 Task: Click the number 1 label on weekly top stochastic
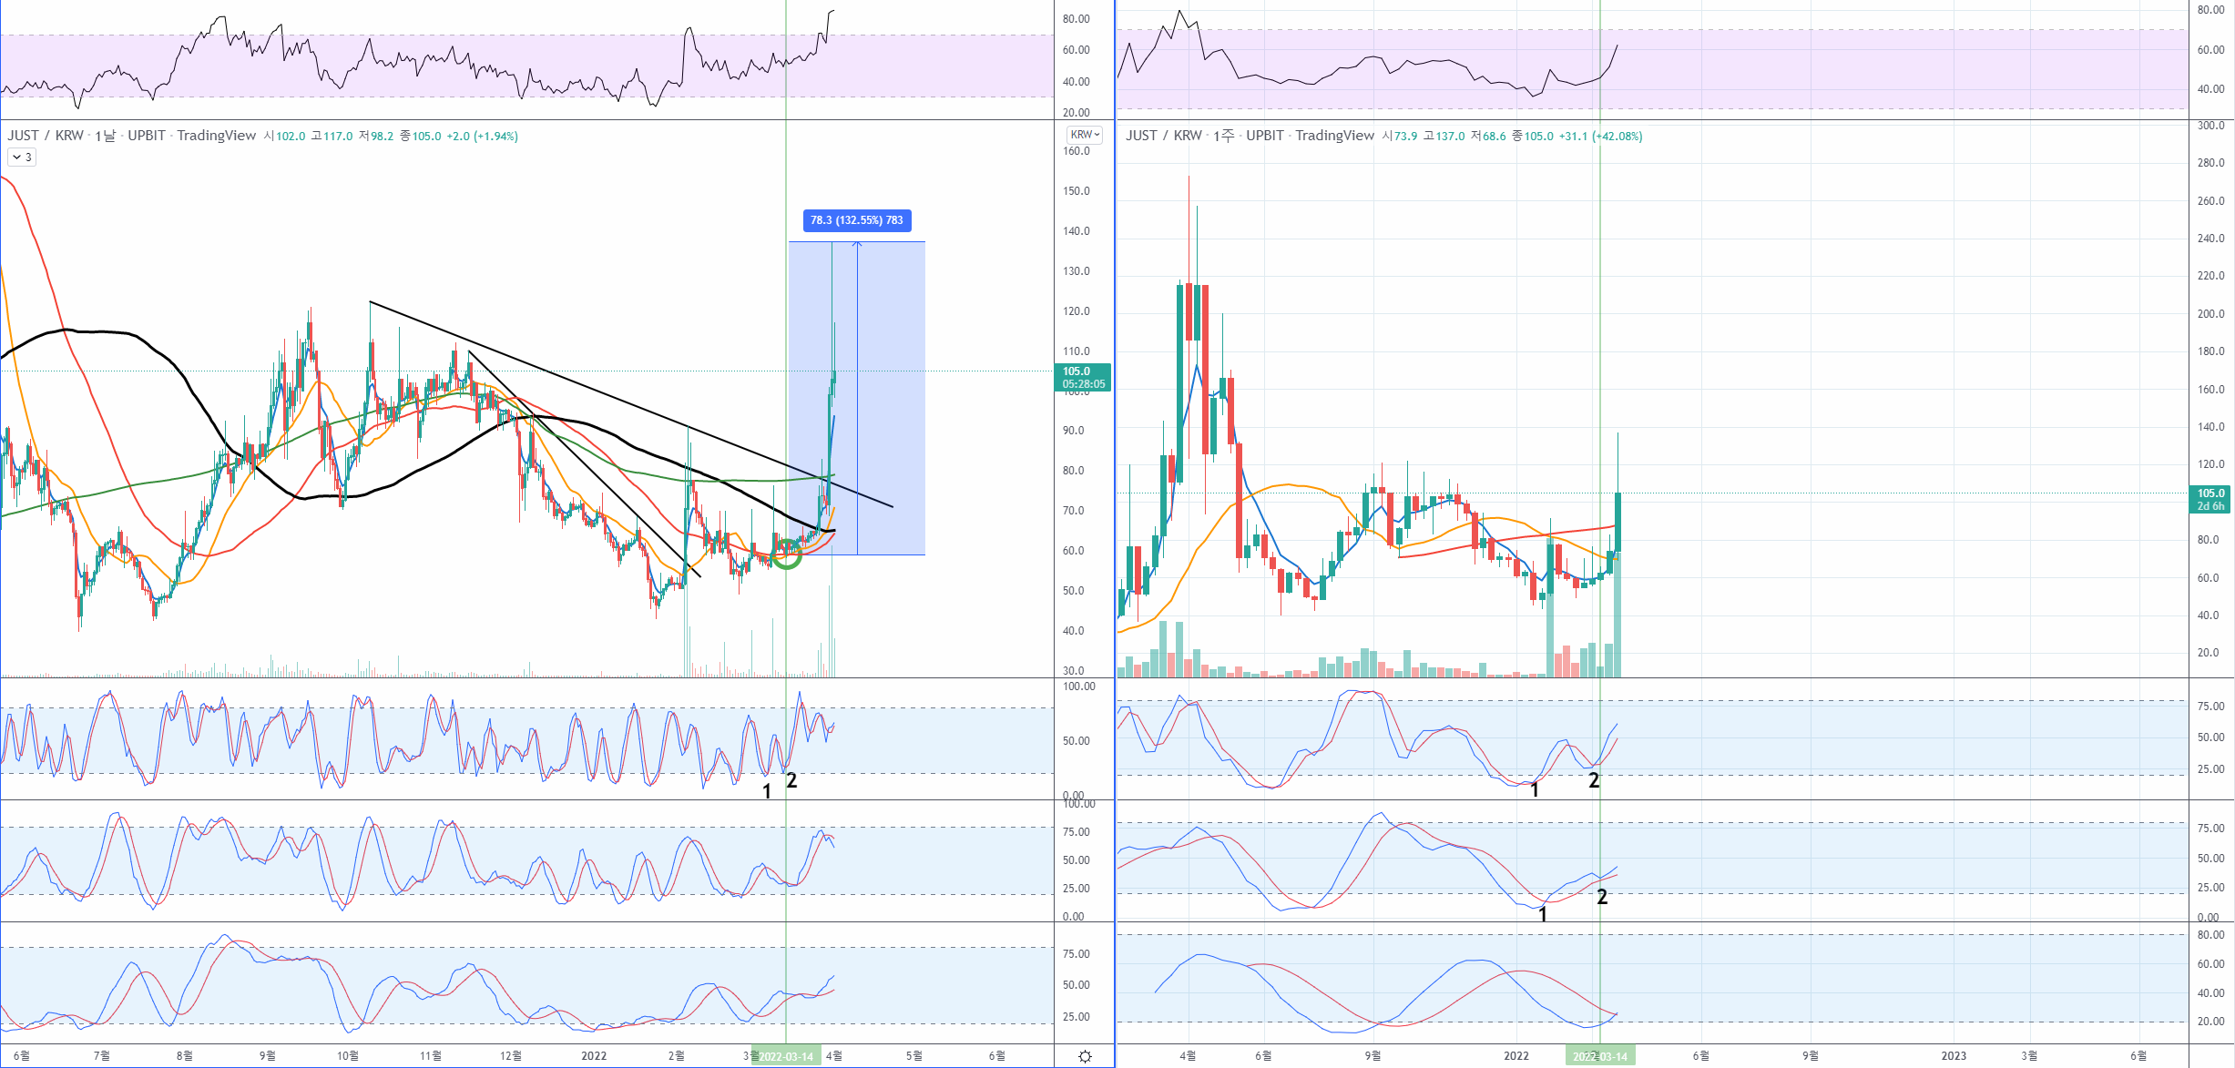point(1535,790)
